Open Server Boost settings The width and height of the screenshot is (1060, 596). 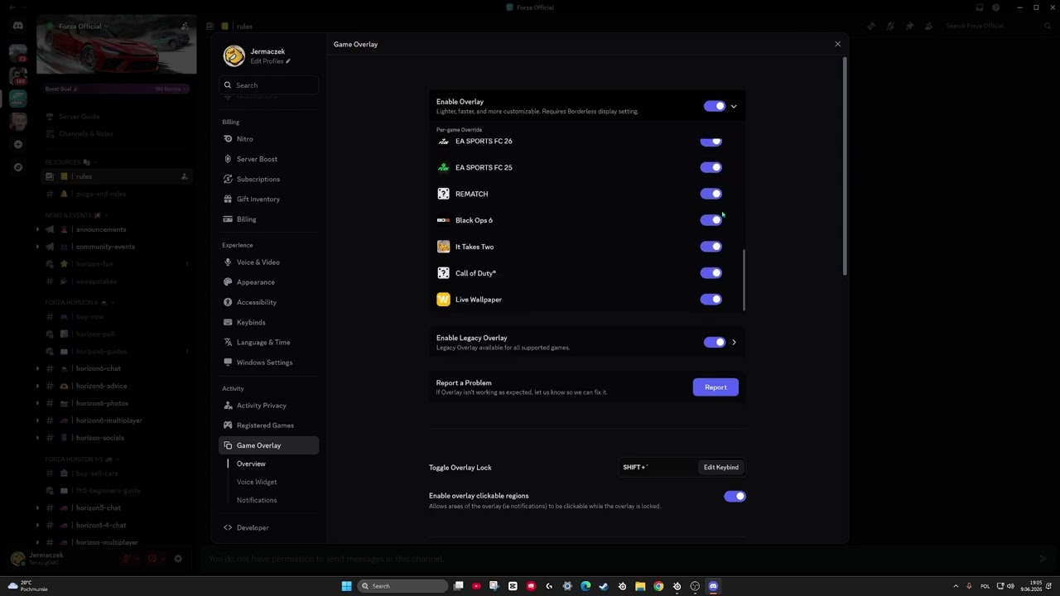point(268,159)
